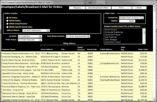Click American Packaging, Inc. - Debbie Dyer

(x=20, y=57)
